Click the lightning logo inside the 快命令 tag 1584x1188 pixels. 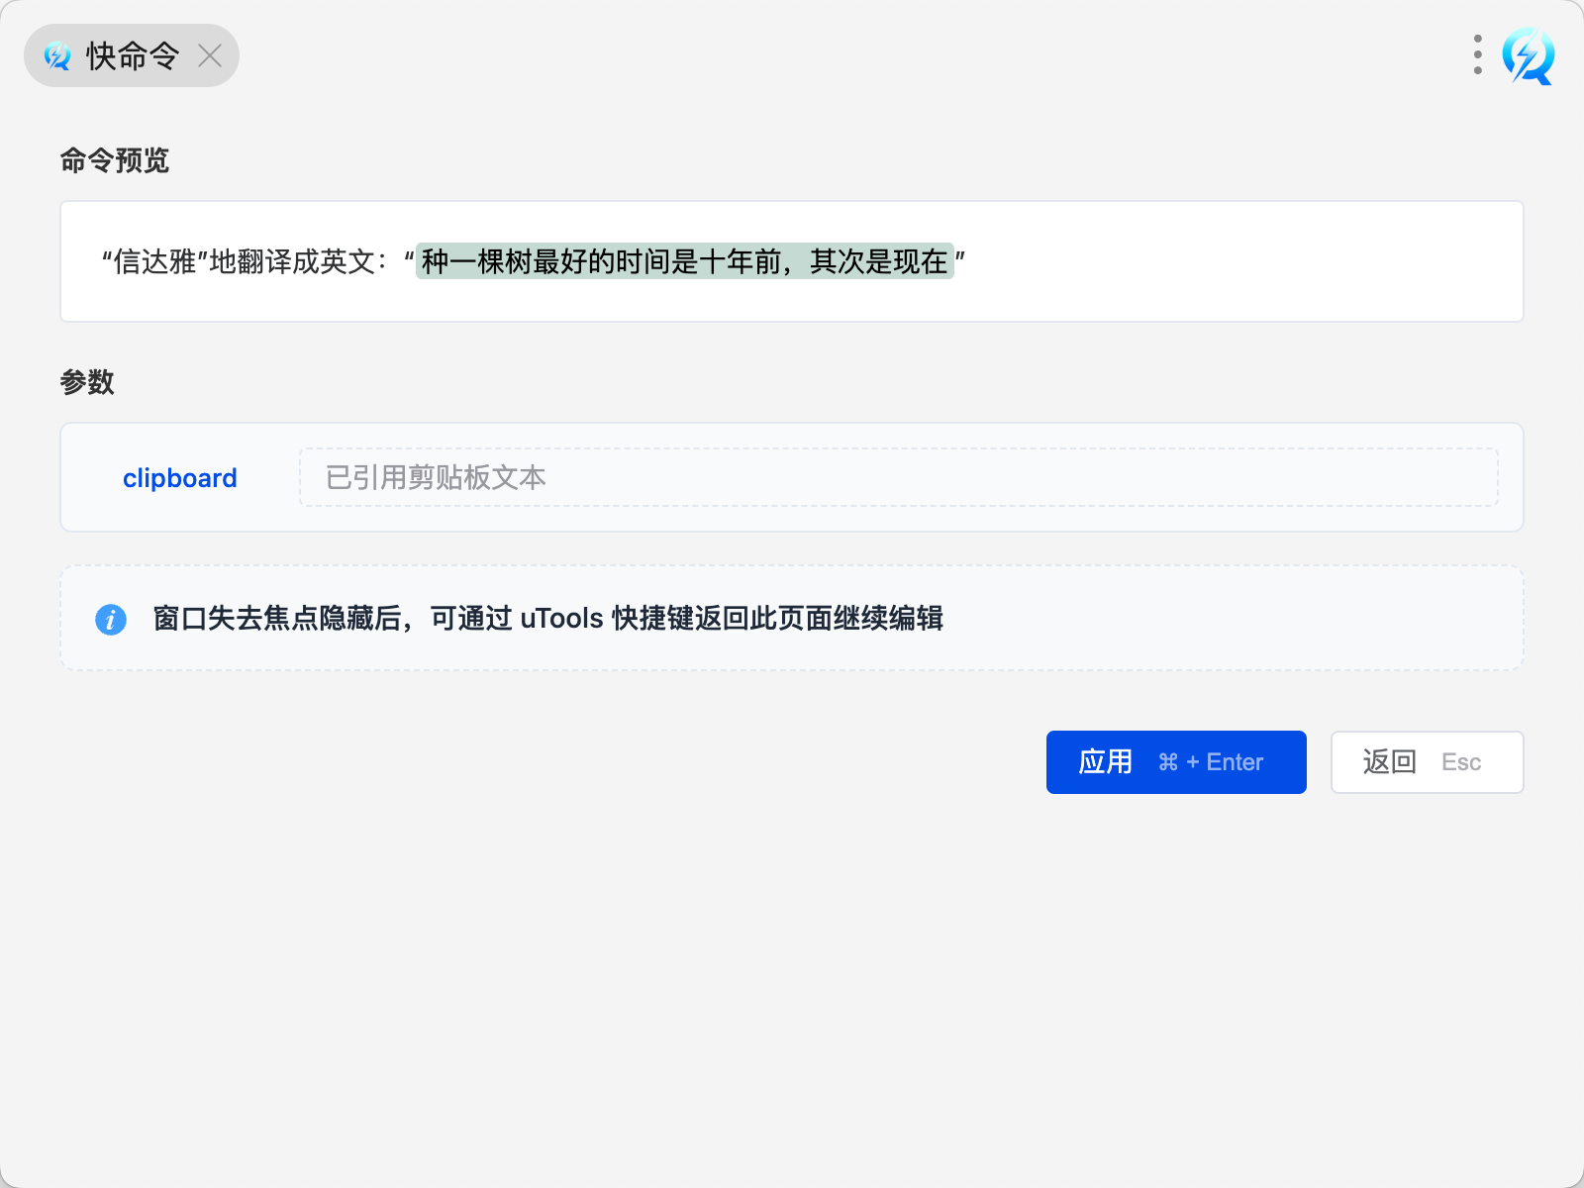click(57, 56)
